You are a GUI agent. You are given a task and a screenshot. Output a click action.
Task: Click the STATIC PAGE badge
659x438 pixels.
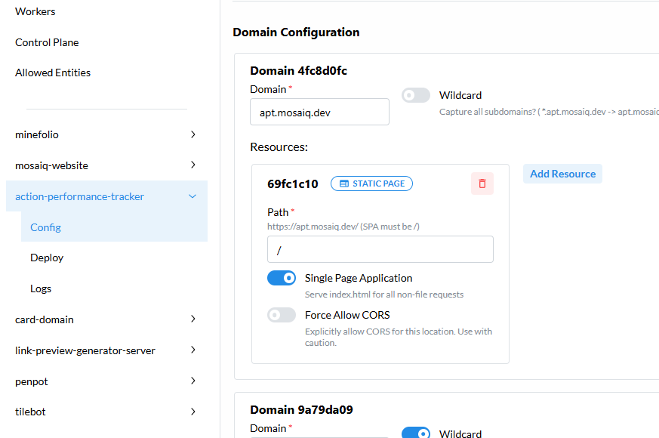[371, 184]
